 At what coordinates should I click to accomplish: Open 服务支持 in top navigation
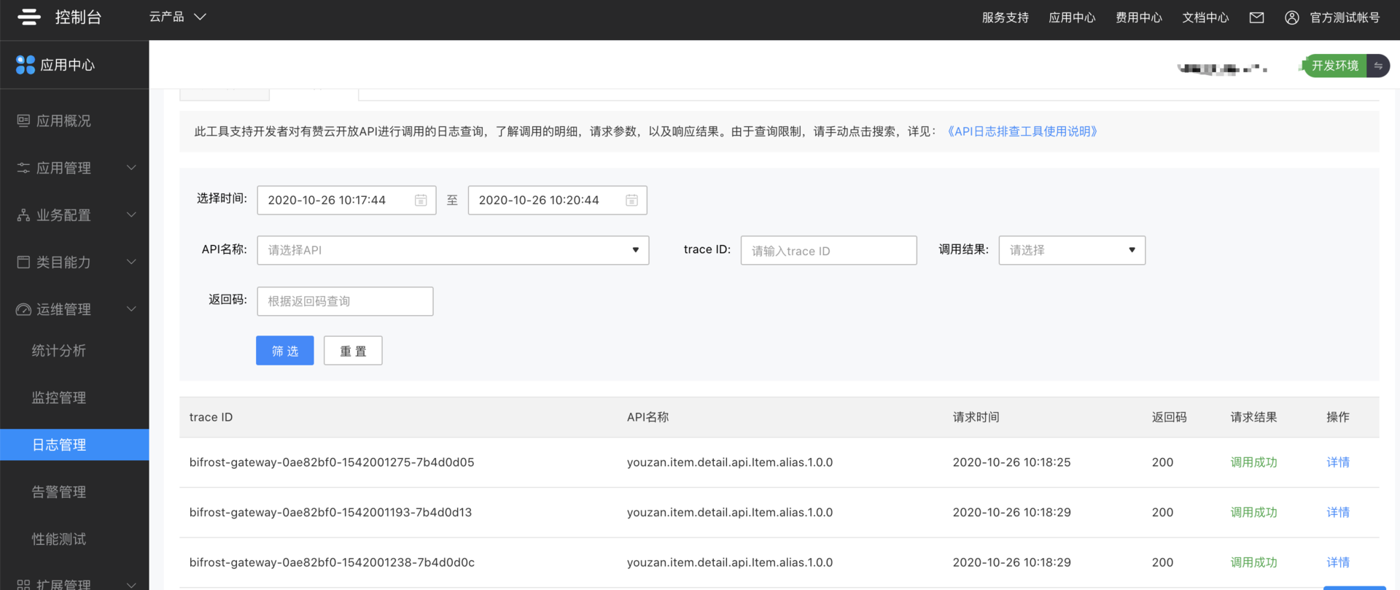1005,18
